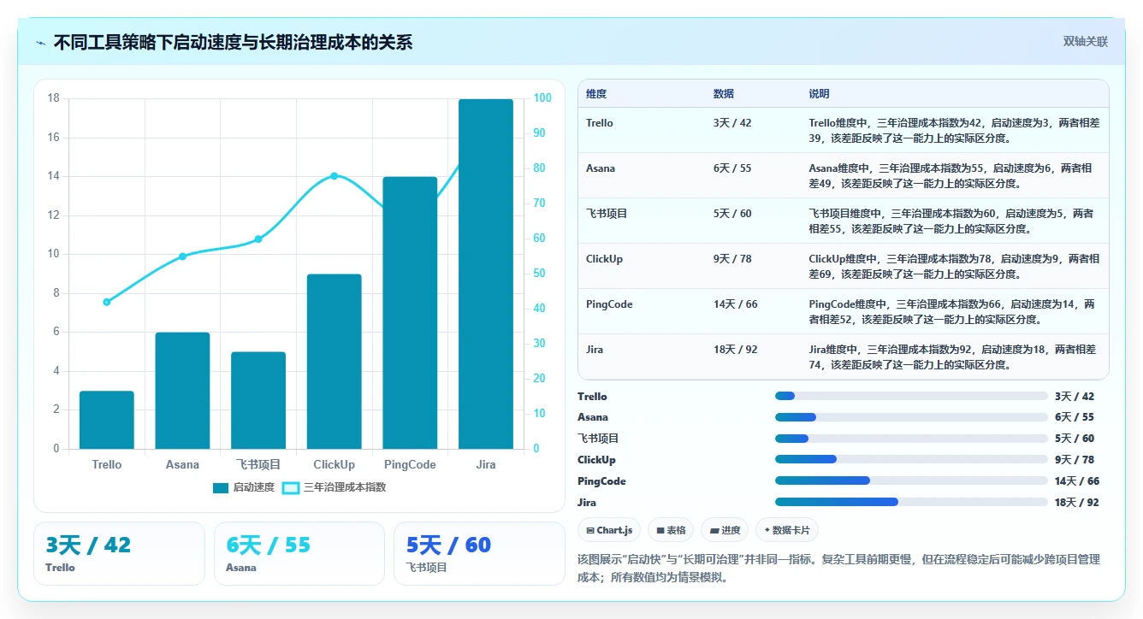1143x619 pixels.
Task: Click the ClickUp bar in the chart
Action: coord(334,362)
